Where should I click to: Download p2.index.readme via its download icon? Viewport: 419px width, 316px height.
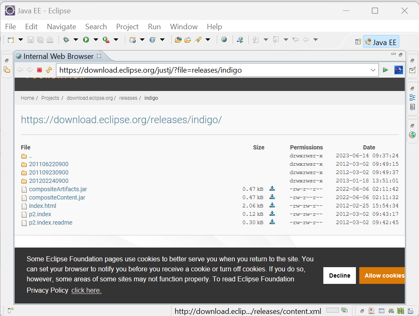click(x=272, y=222)
